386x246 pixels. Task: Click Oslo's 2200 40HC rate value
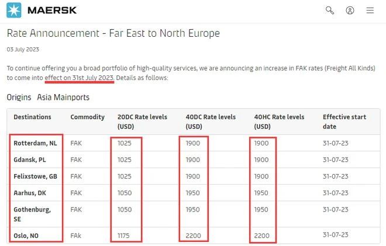[x=261, y=235]
